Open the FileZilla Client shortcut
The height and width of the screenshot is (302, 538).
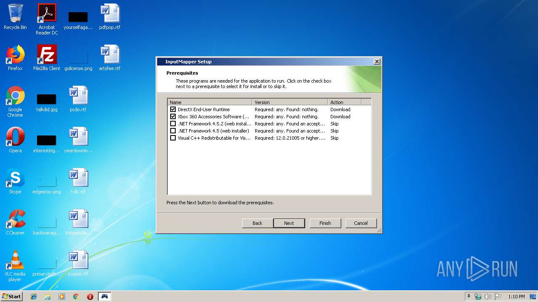coord(47,58)
